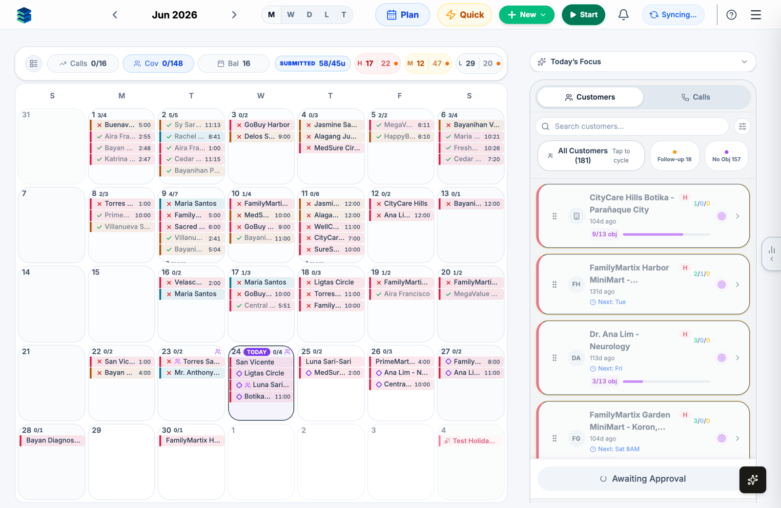Viewport: 781px width, 508px height.
Task: Switch to Month view (M)
Action: [271, 15]
